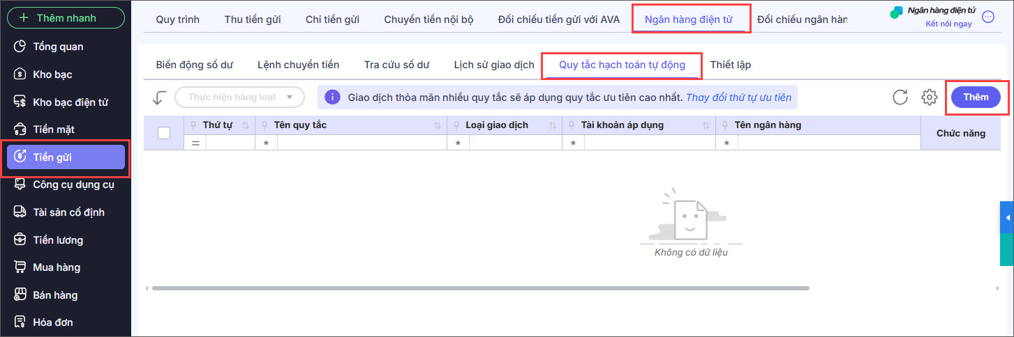
Task: Expand the blue side panel arrow
Action: click(x=1007, y=218)
